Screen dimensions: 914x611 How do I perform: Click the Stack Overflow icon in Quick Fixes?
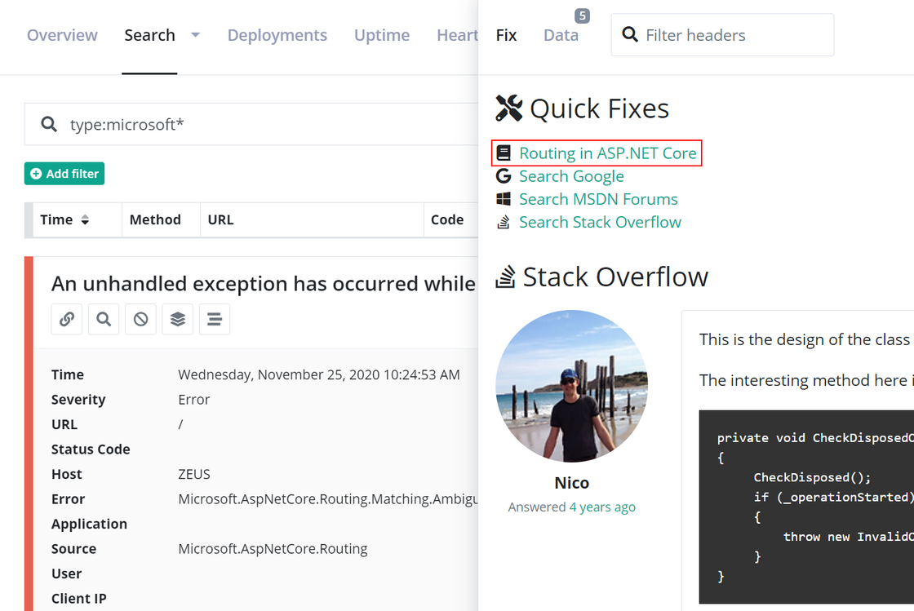click(504, 222)
